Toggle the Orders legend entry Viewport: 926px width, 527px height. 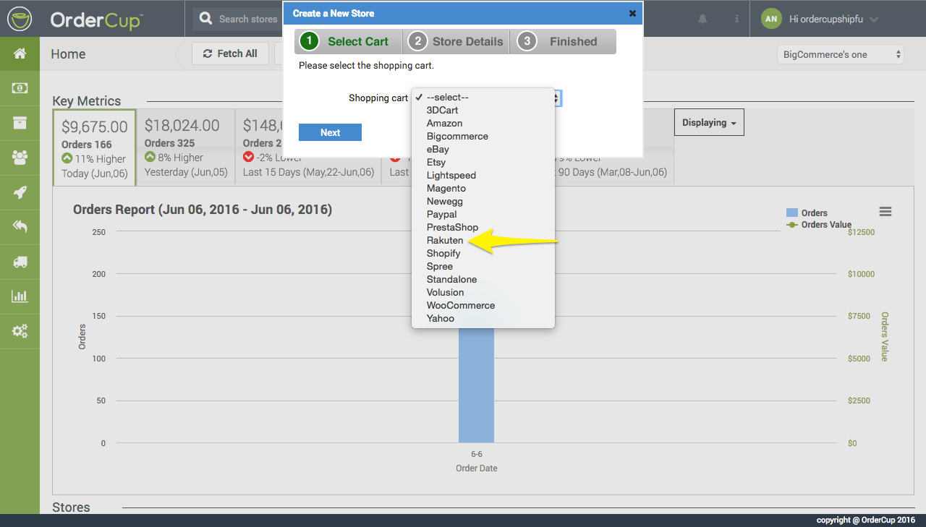[807, 213]
